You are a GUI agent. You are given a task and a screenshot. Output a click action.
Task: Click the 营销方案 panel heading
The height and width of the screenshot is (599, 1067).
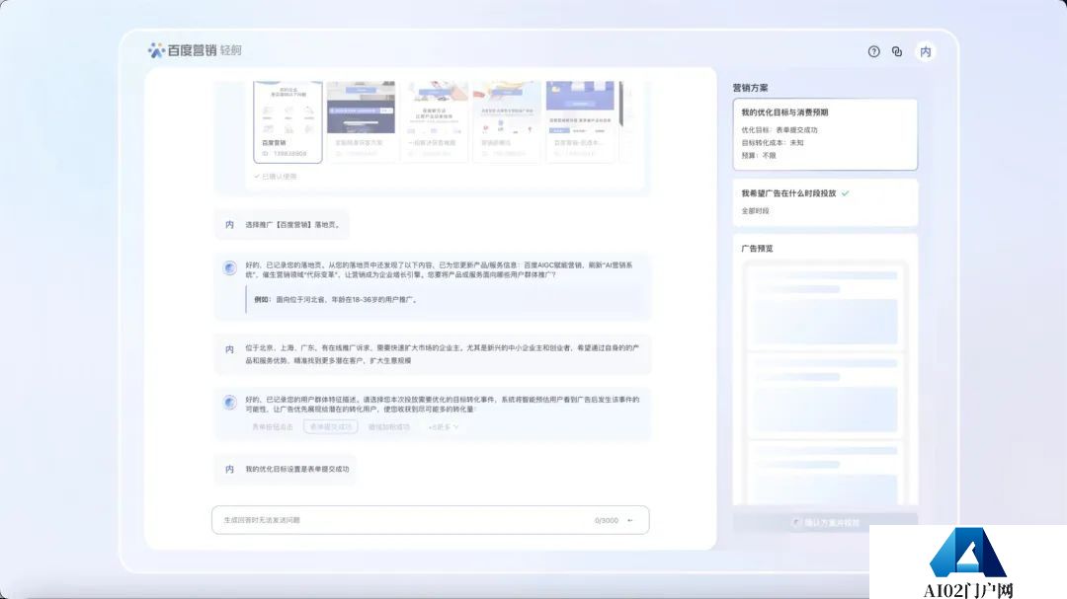(x=751, y=88)
